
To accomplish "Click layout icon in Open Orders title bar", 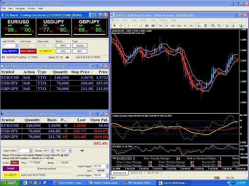I will pos(91,66).
